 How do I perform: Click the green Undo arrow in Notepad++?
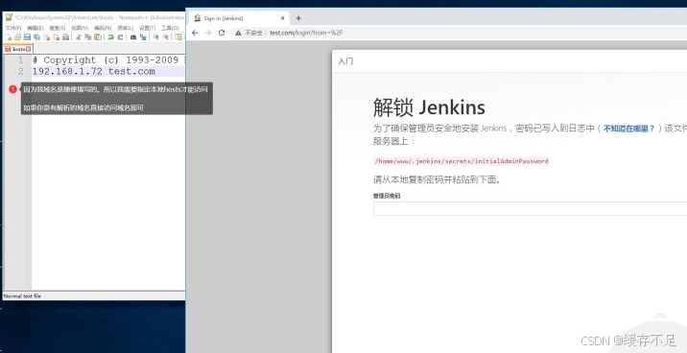pos(111,37)
